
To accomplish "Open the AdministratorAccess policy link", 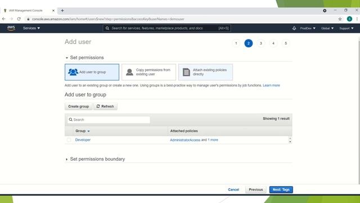I will tap(185, 140).
